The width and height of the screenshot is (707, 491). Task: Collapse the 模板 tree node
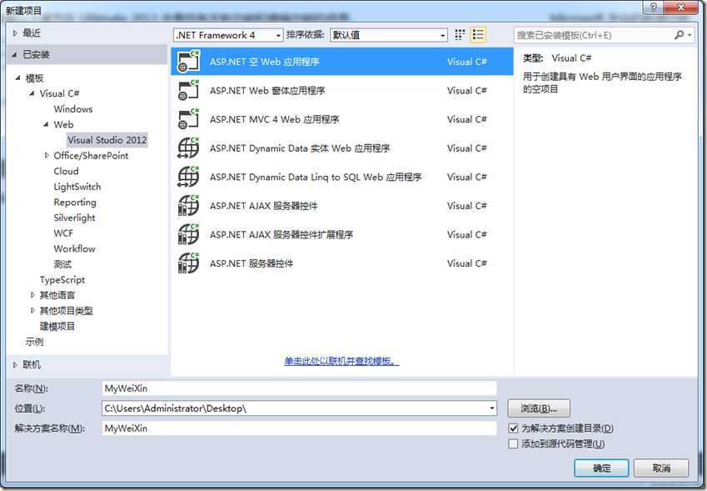click(x=17, y=78)
